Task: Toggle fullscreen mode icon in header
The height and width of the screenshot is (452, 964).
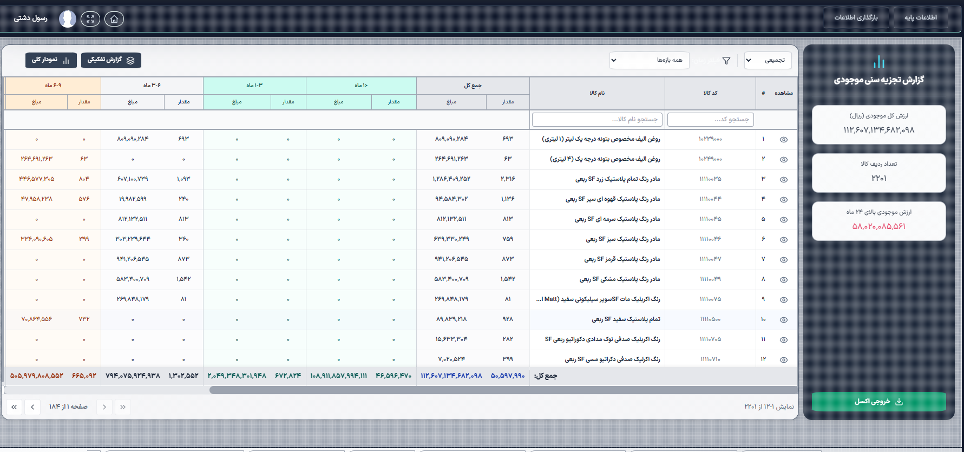Action: [x=90, y=19]
